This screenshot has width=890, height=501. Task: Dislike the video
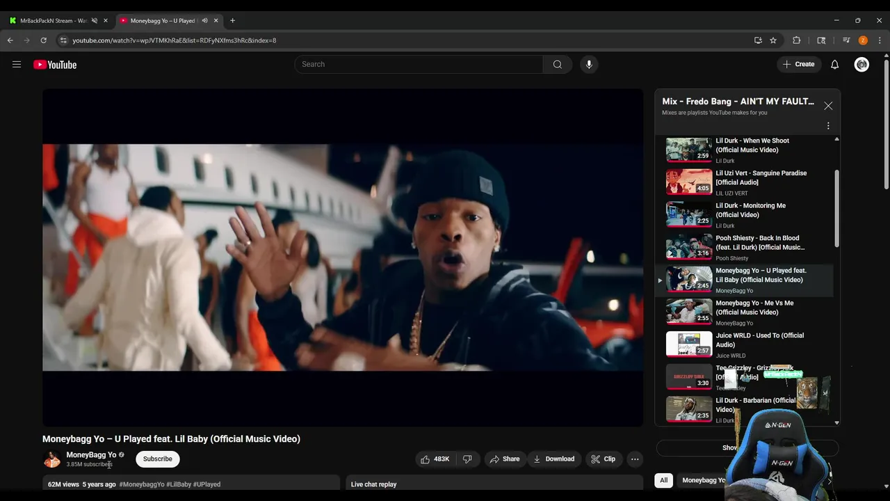[x=467, y=459]
